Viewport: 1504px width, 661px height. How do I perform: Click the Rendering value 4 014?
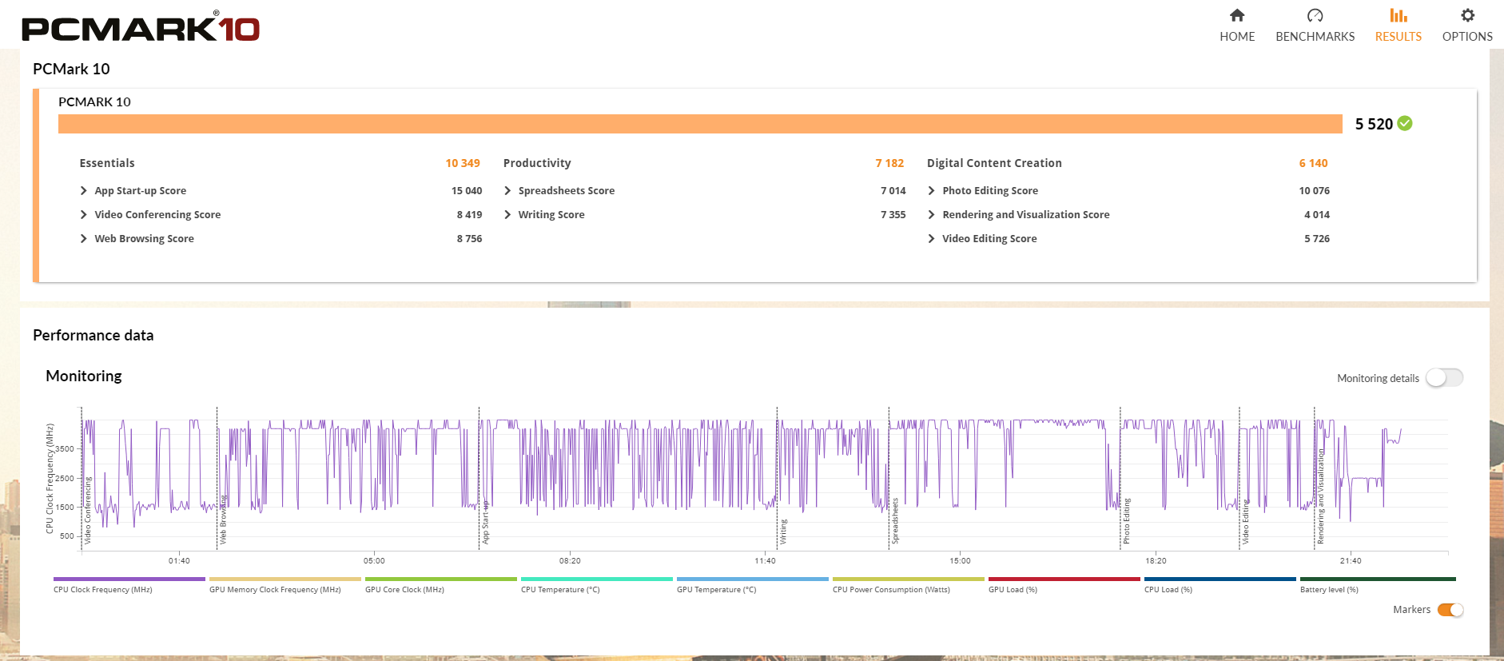pyautogui.click(x=1317, y=214)
